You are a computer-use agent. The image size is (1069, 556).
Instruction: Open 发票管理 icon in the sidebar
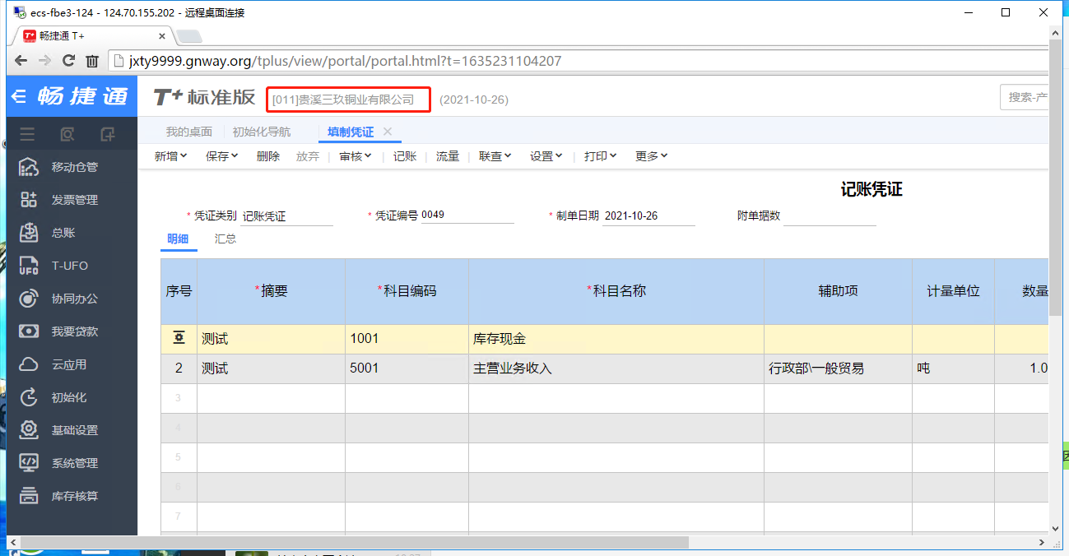pos(29,200)
